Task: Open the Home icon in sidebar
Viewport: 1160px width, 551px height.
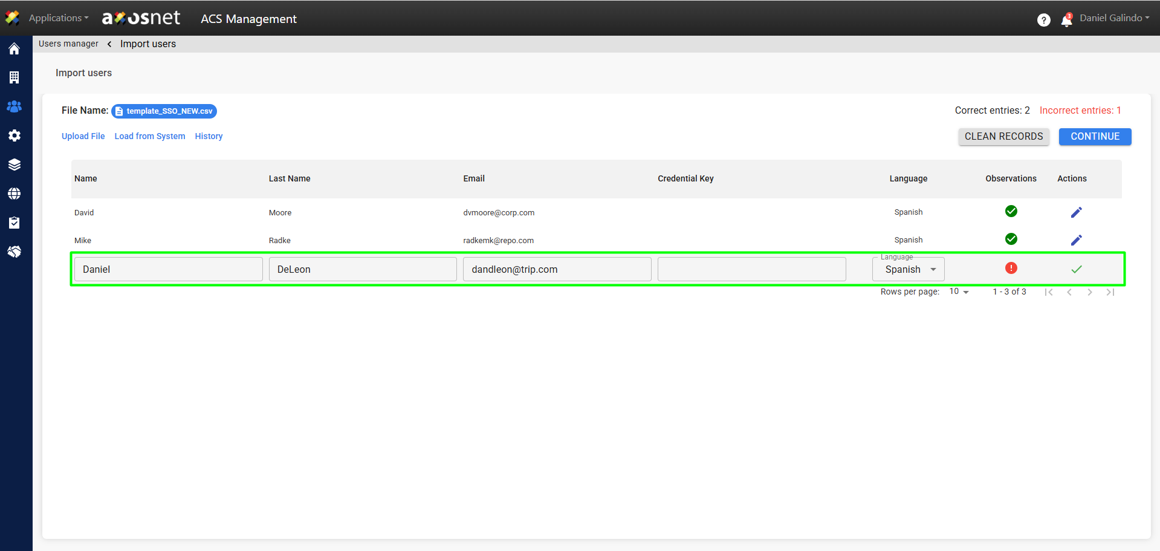Action: pos(15,49)
